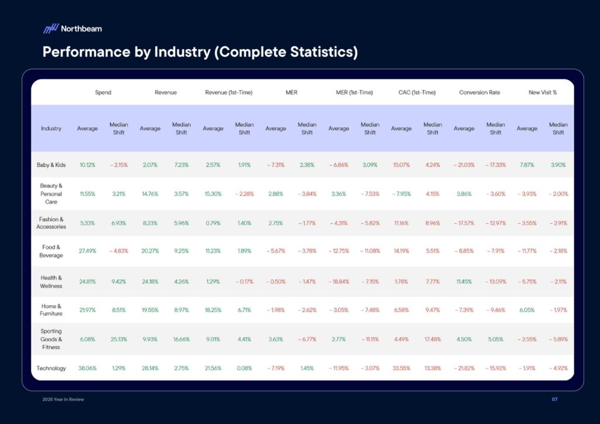
Task: Expand the CAC (1st-Time) column group
Action: 417,92
